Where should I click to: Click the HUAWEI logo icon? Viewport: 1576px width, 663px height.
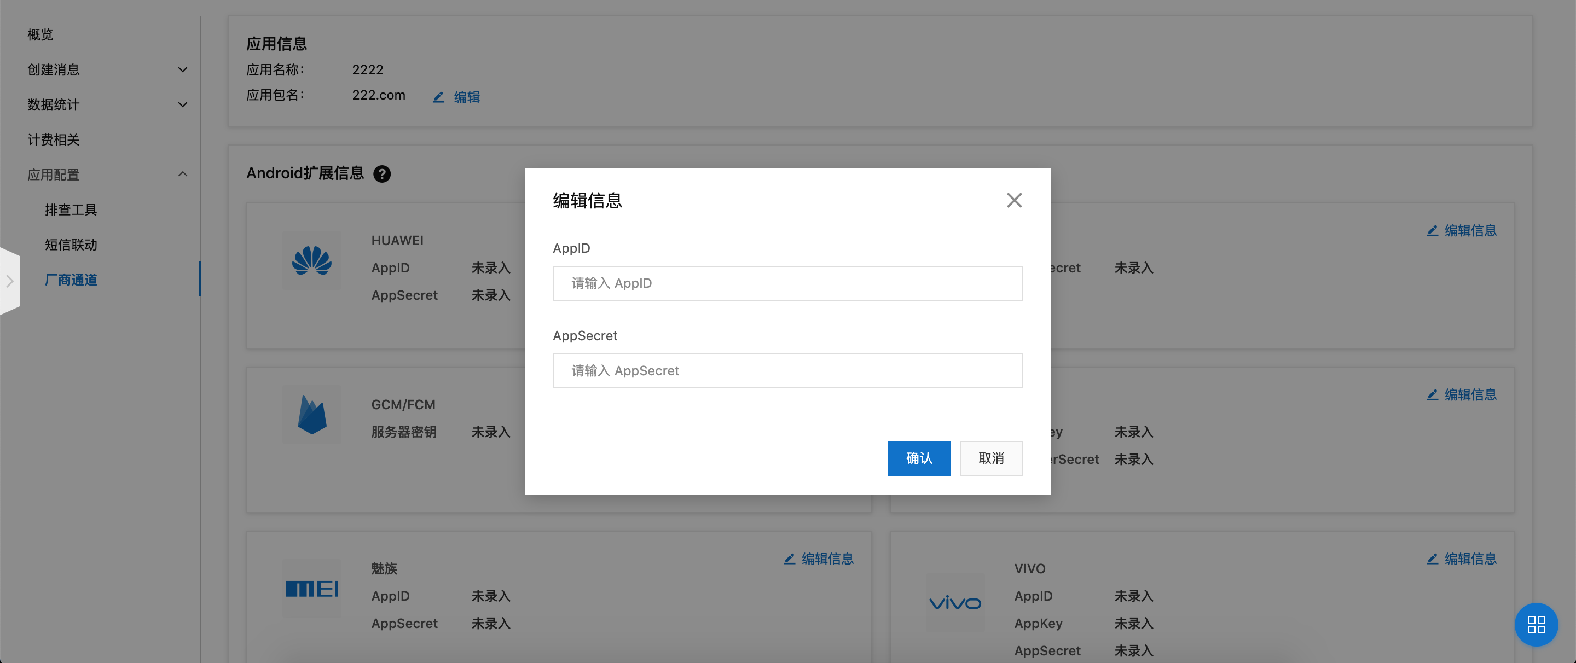312,261
